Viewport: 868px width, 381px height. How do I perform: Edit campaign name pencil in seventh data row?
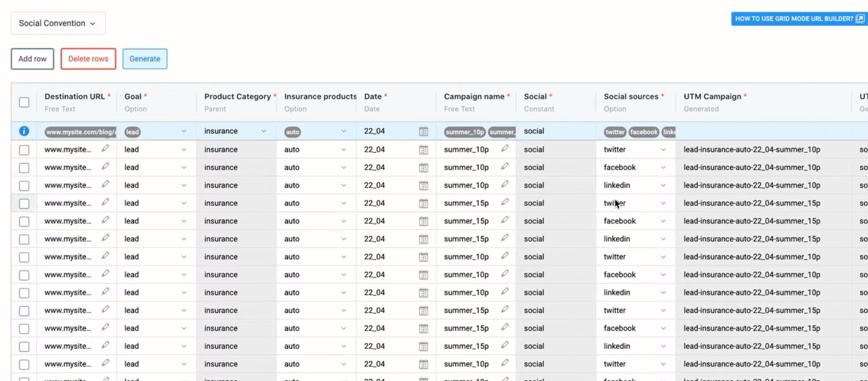(505, 256)
